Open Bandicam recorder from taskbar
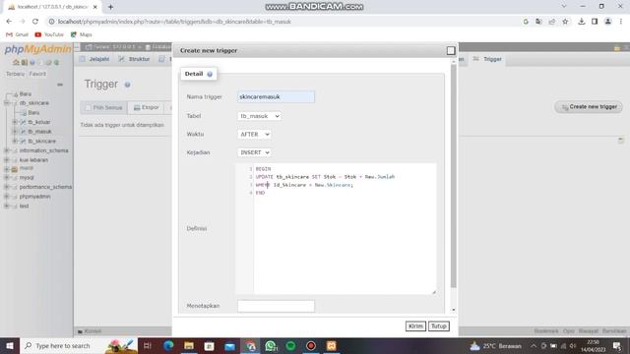 311,346
